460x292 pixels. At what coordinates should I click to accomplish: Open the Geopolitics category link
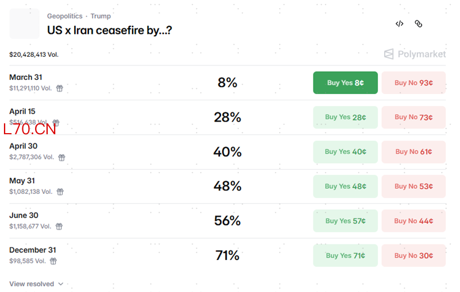click(x=64, y=16)
